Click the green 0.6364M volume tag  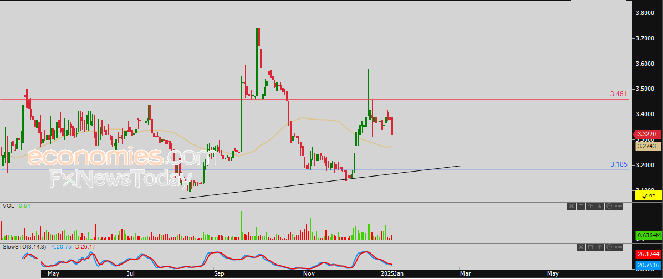(x=649, y=235)
